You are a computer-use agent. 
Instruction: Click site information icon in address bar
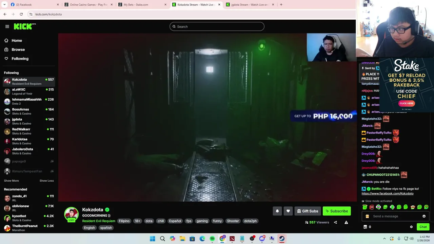(x=31, y=14)
